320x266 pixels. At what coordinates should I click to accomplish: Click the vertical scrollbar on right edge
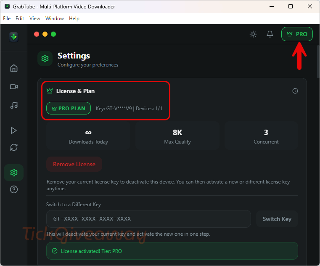(x=318, y=62)
